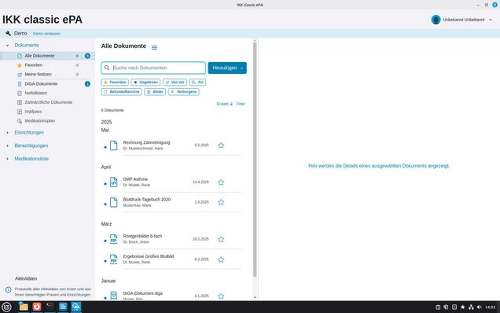The image size is (500, 313).
Task: Star the Blutdruck-Tagebuch 2020 document
Action: point(221,202)
